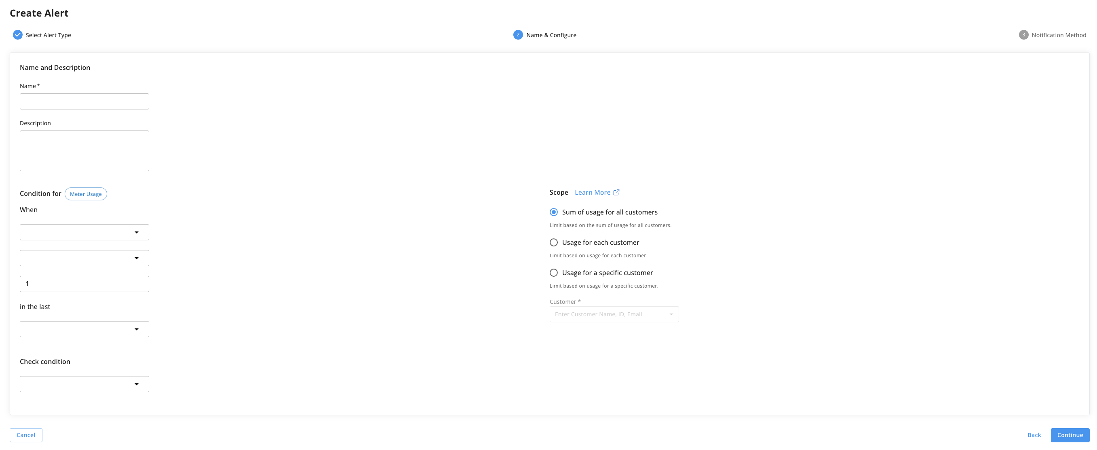The width and height of the screenshot is (1097, 450).
Task: Open the 'in the last' time period dropdown
Action: (x=84, y=329)
